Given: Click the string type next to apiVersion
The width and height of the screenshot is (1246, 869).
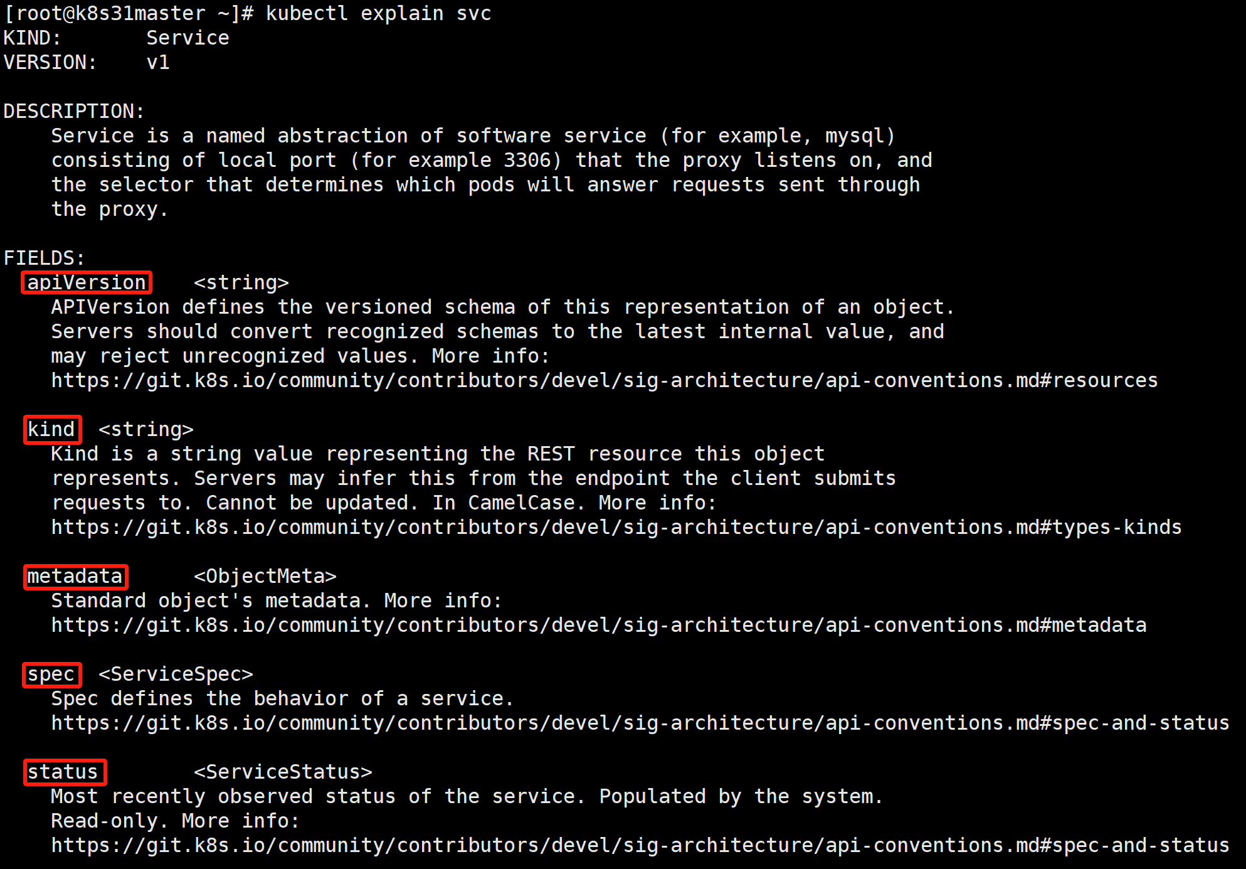Looking at the screenshot, I should 241,282.
